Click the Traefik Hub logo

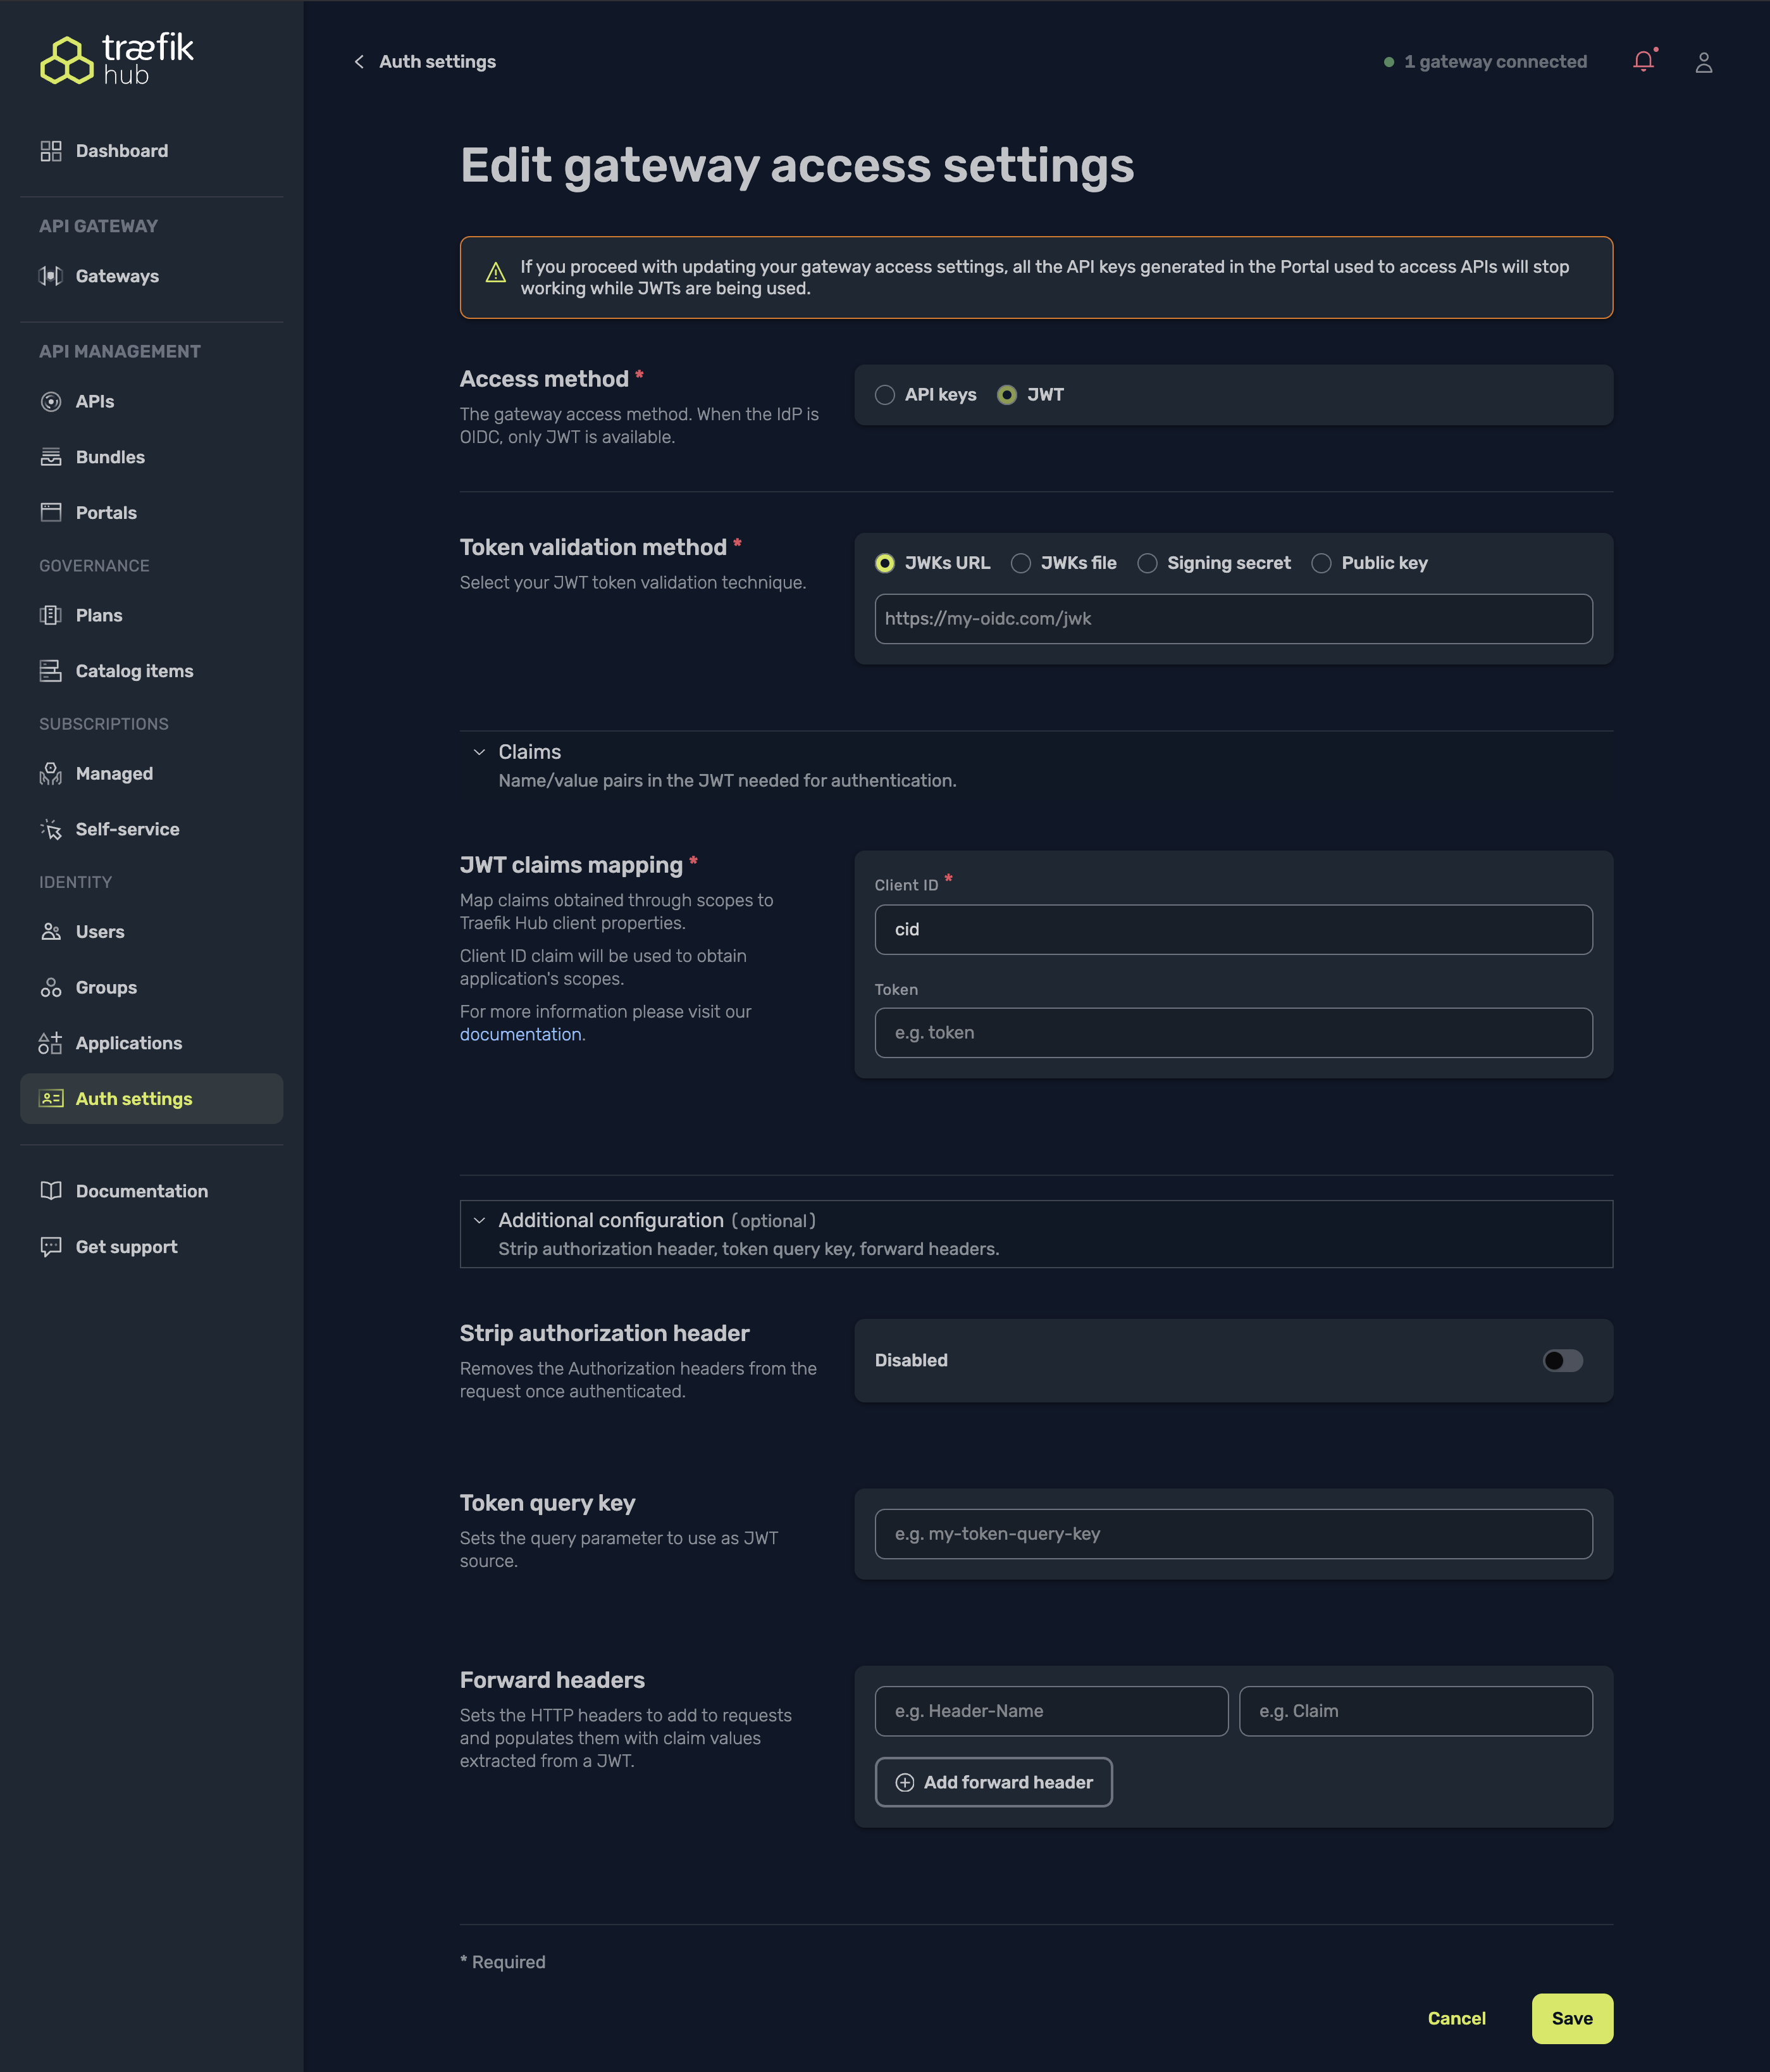click(x=117, y=60)
